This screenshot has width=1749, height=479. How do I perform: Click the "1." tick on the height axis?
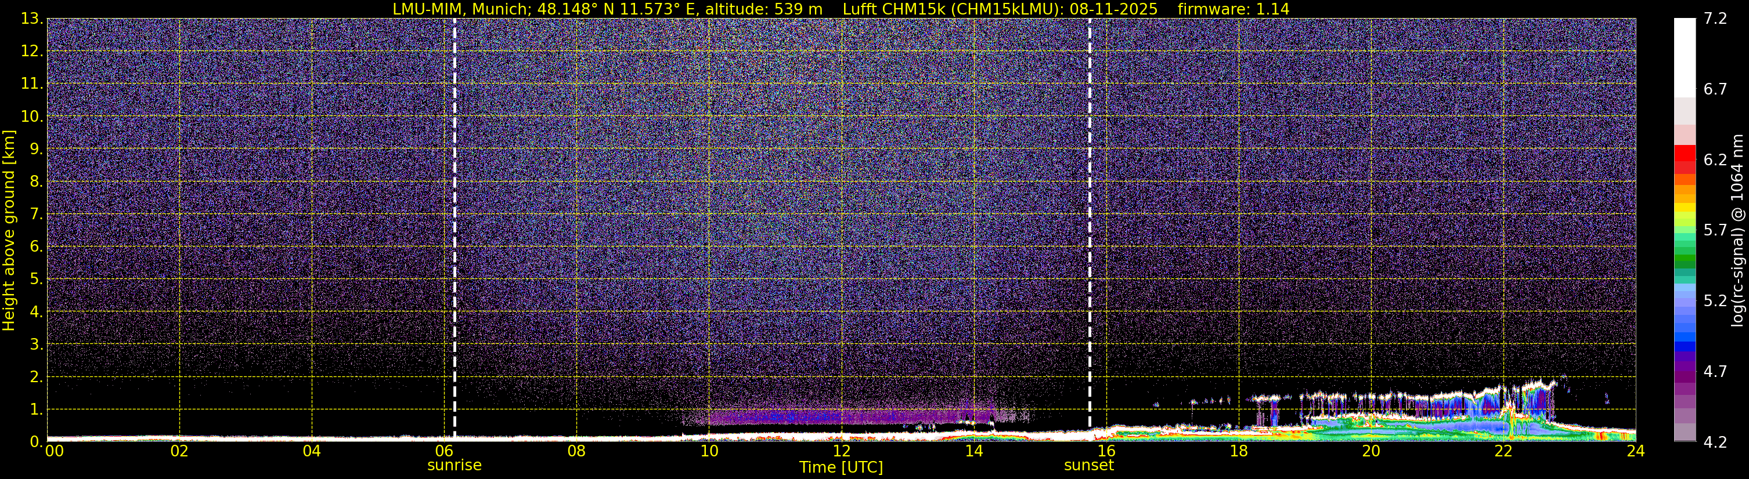[36, 409]
